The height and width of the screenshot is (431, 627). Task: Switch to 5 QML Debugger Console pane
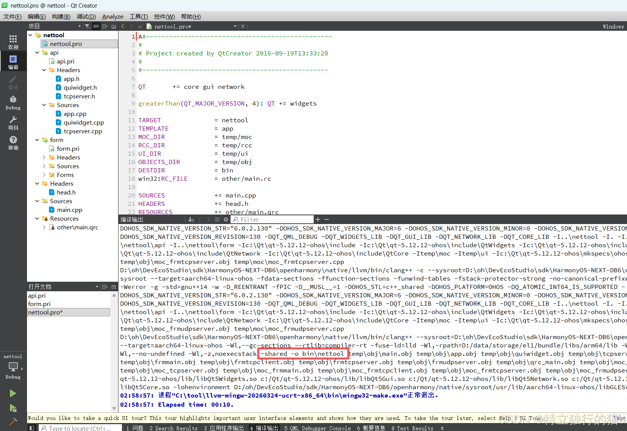pos(317,428)
